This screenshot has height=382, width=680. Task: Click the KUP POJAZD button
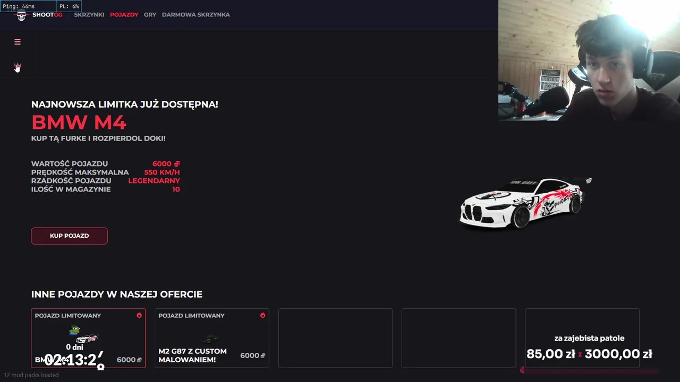(x=69, y=236)
